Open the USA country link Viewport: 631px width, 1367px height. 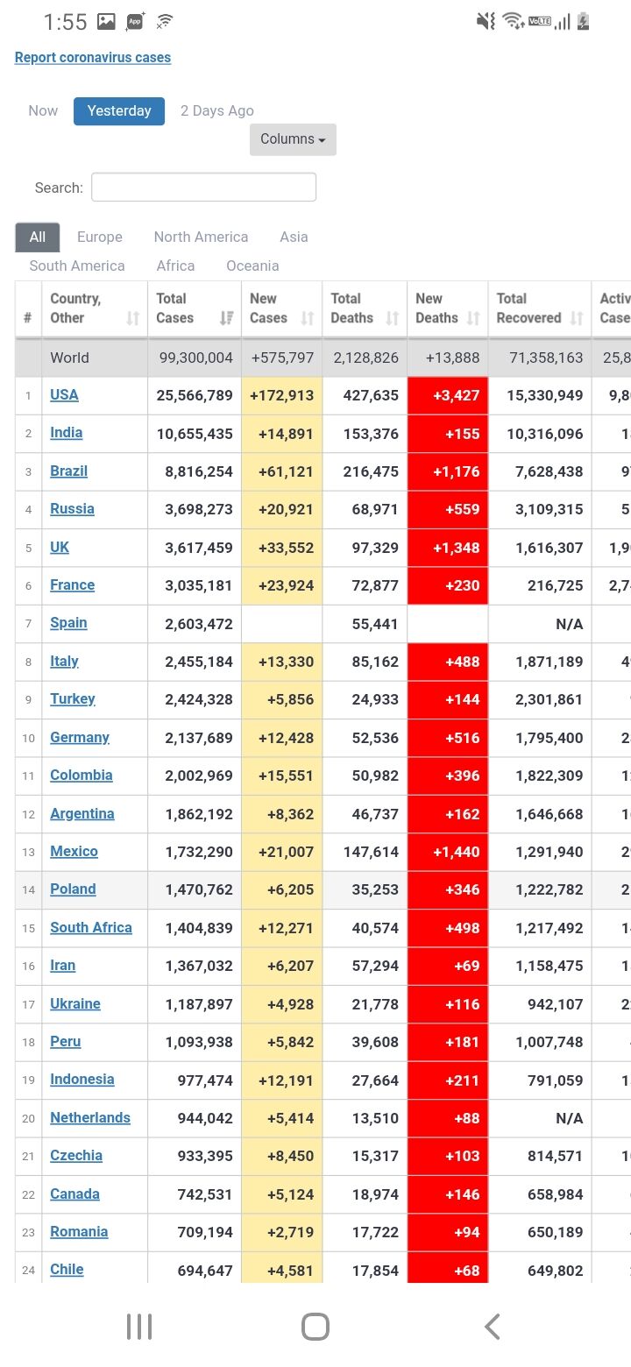click(64, 395)
